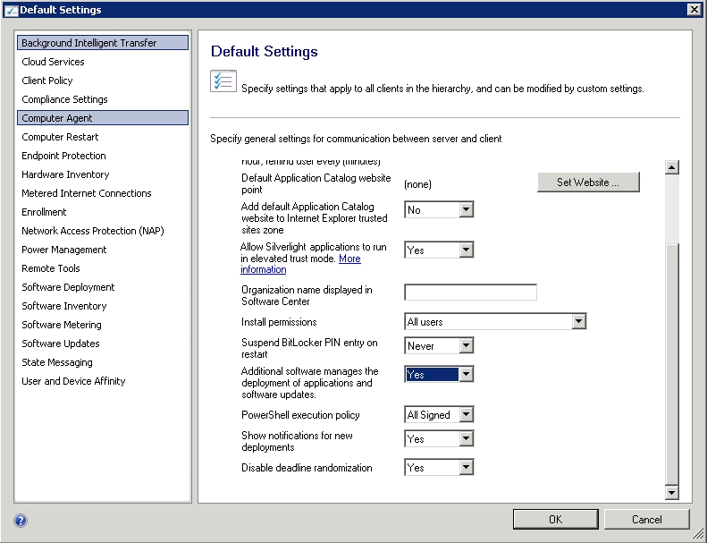Open the Endpoint Protection settings category
Image resolution: width=707 pixels, height=543 pixels.
point(64,156)
